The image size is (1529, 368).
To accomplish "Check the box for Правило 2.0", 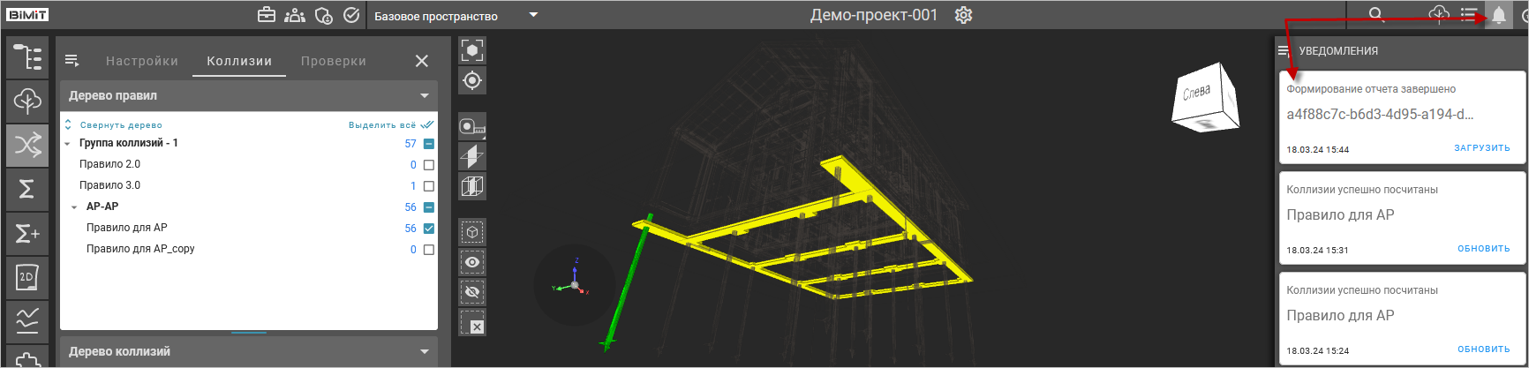I will click(429, 165).
